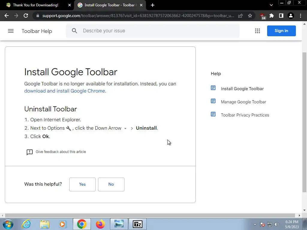
Task: Open 'Toolbar Privacy Practices' article
Action: click(x=245, y=115)
